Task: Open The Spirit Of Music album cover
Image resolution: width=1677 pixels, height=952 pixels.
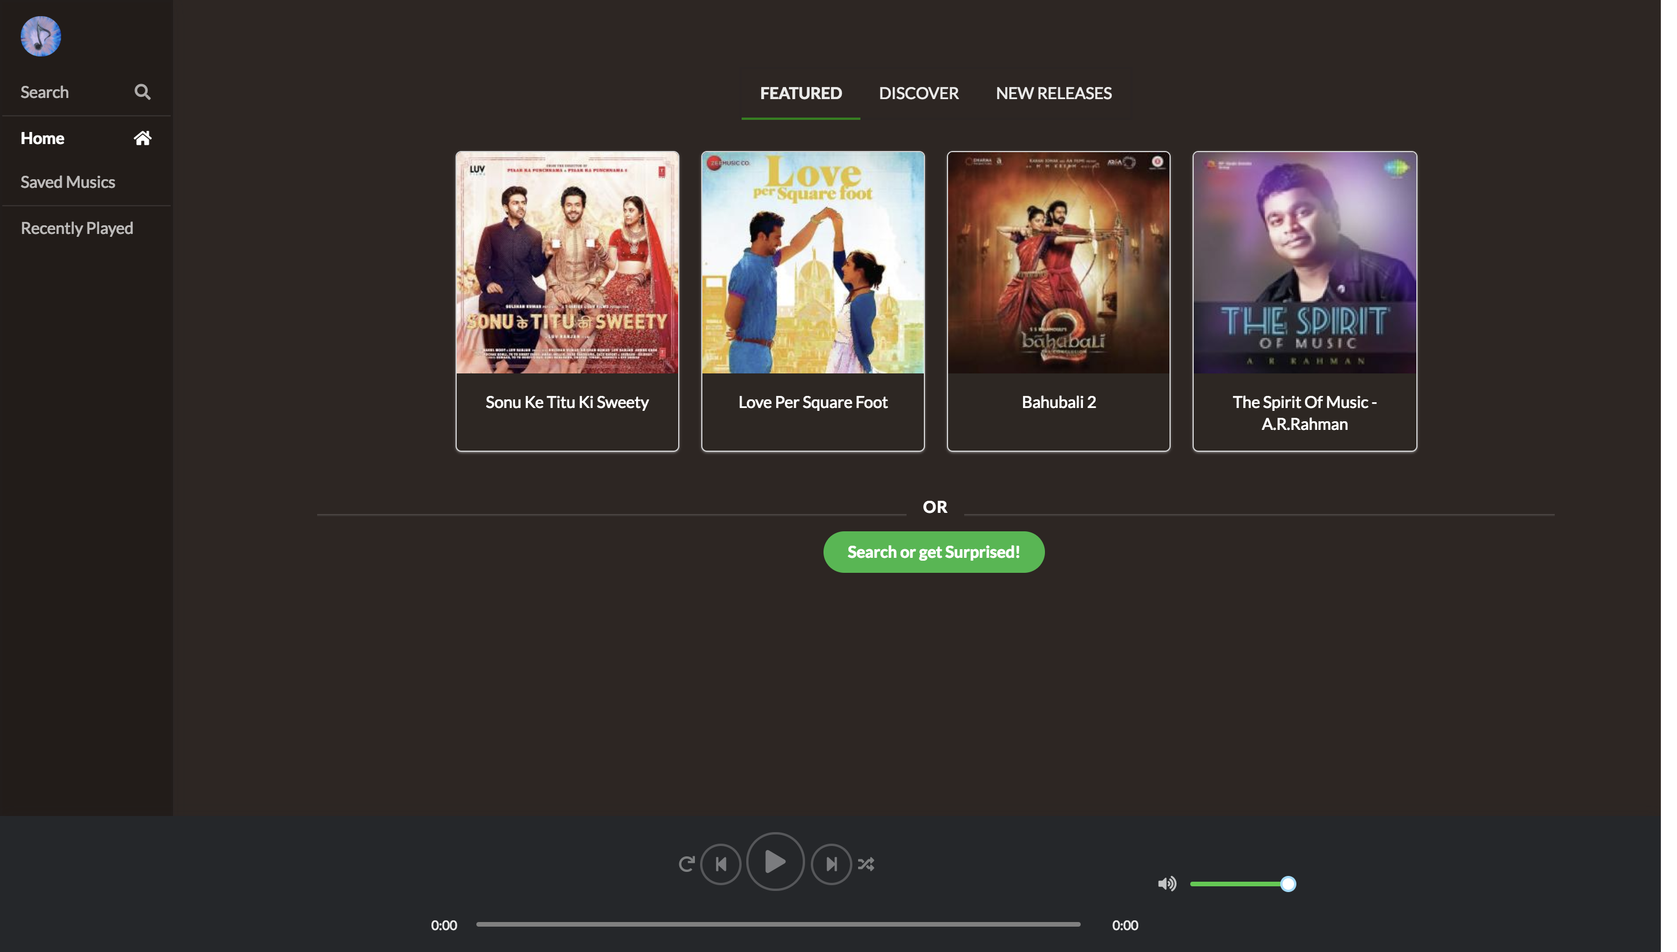Action: pos(1304,263)
